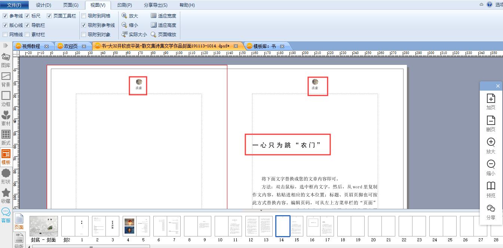Open the 图库 panel in left sidebar

[6, 62]
